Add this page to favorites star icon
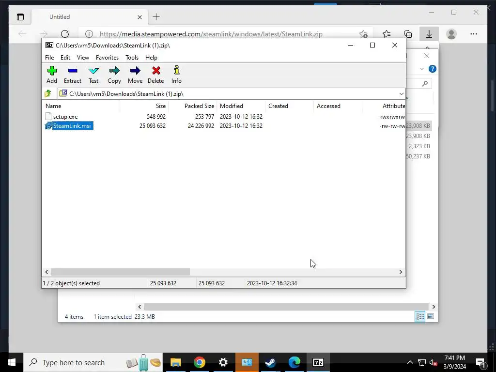This screenshot has height=372, width=496. [363, 34]
